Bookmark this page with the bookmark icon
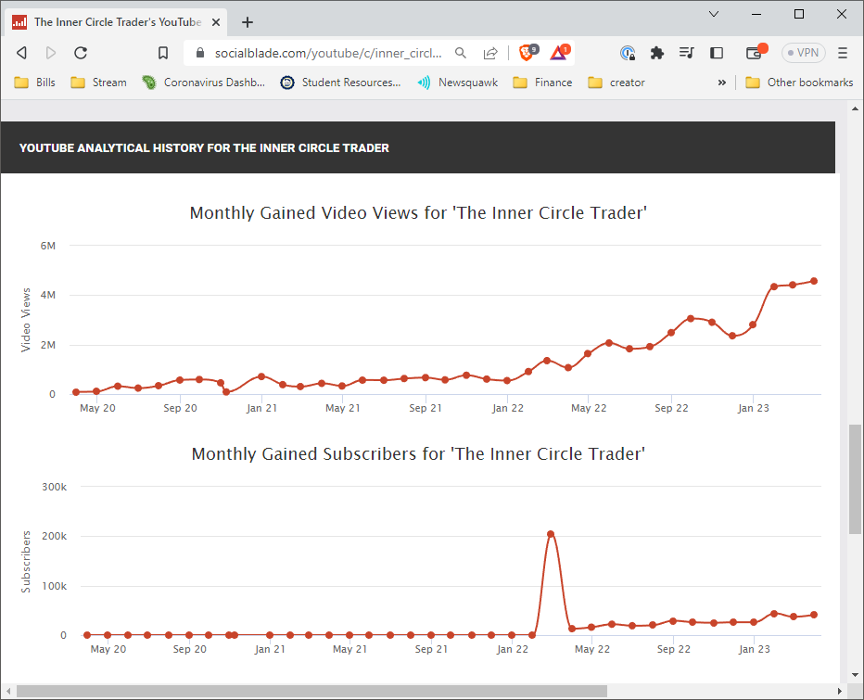The image size is (864, 700). pos(163,53)
